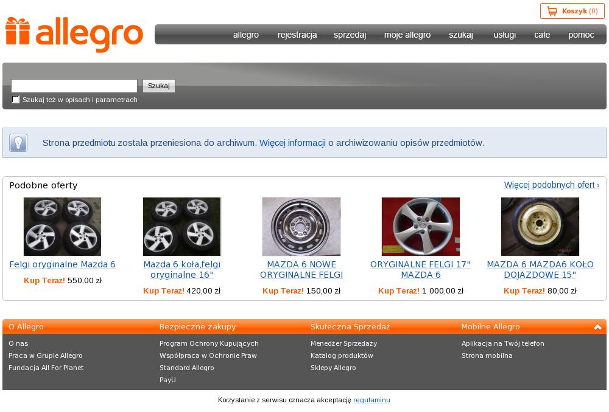Collapse footer with the white up arrow
Screen dimensions: 609x412
point(597,327)
